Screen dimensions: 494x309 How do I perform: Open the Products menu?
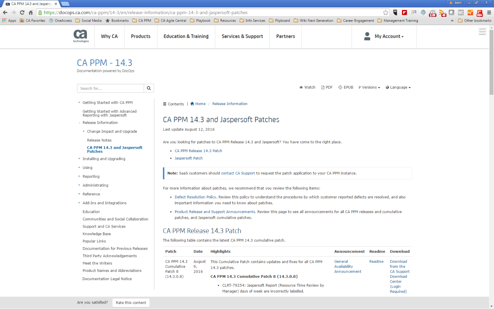point(141,36)
